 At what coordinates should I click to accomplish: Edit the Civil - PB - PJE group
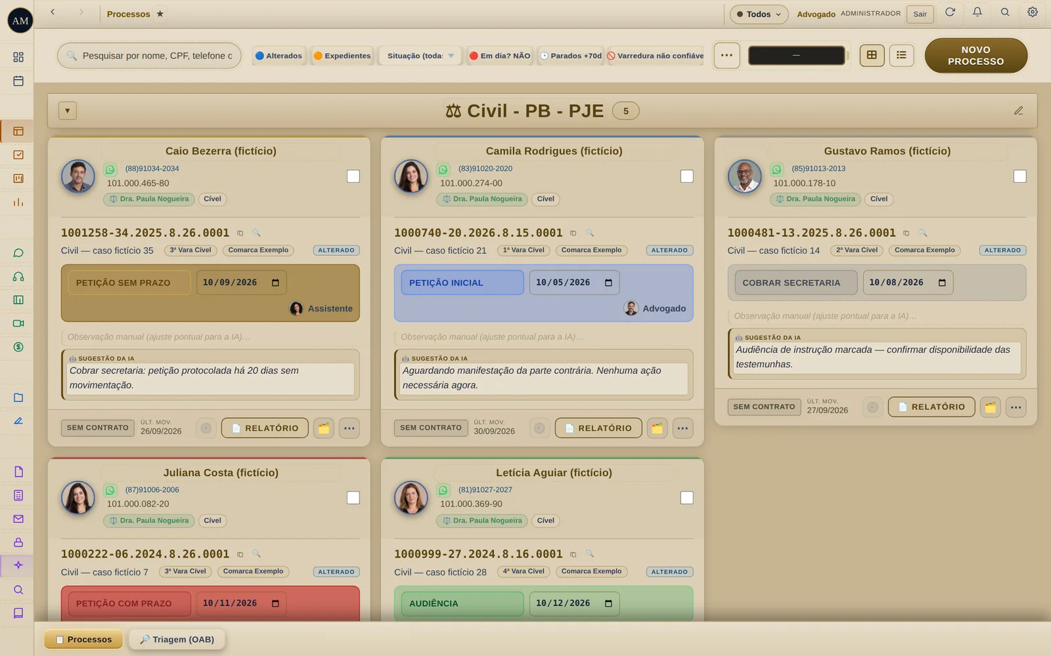pos(1018,111)
